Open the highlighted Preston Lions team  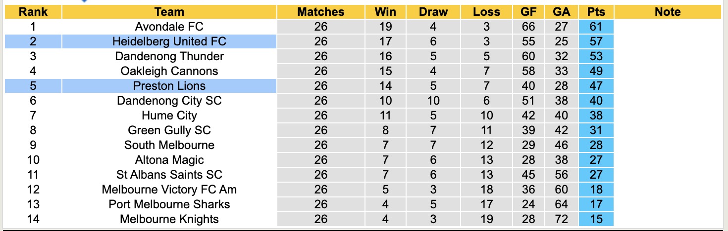(169, 86)
